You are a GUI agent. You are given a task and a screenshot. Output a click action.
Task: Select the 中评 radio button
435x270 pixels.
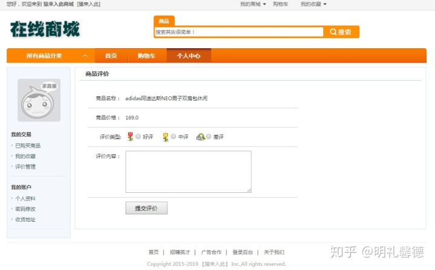pyautogui.click(x=173, y=136)
